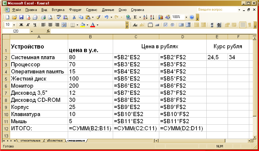Expand the Borders dropdown arrow
Screen dimensions: 259x151
pos(77,25)
